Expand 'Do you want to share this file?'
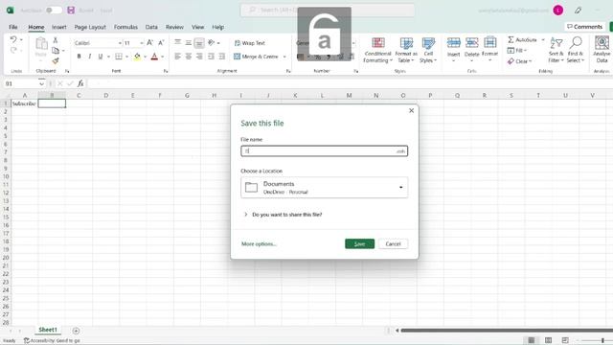Image resolution: width=613 pixels, height=345 pixels. [284, 215]
